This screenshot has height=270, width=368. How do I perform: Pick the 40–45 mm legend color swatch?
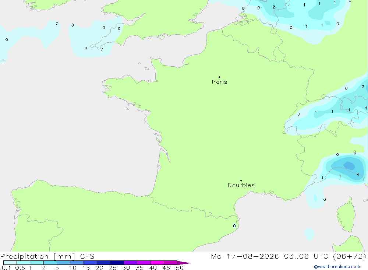pos(157,263)
